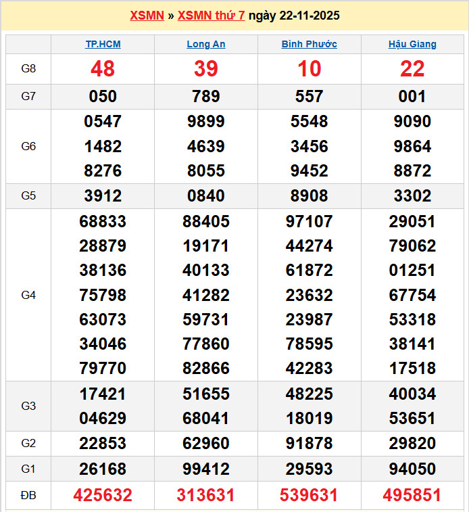Open the Hậu Giang province link
The height and width of the screenshot is (512, 469).
point(412,44)
